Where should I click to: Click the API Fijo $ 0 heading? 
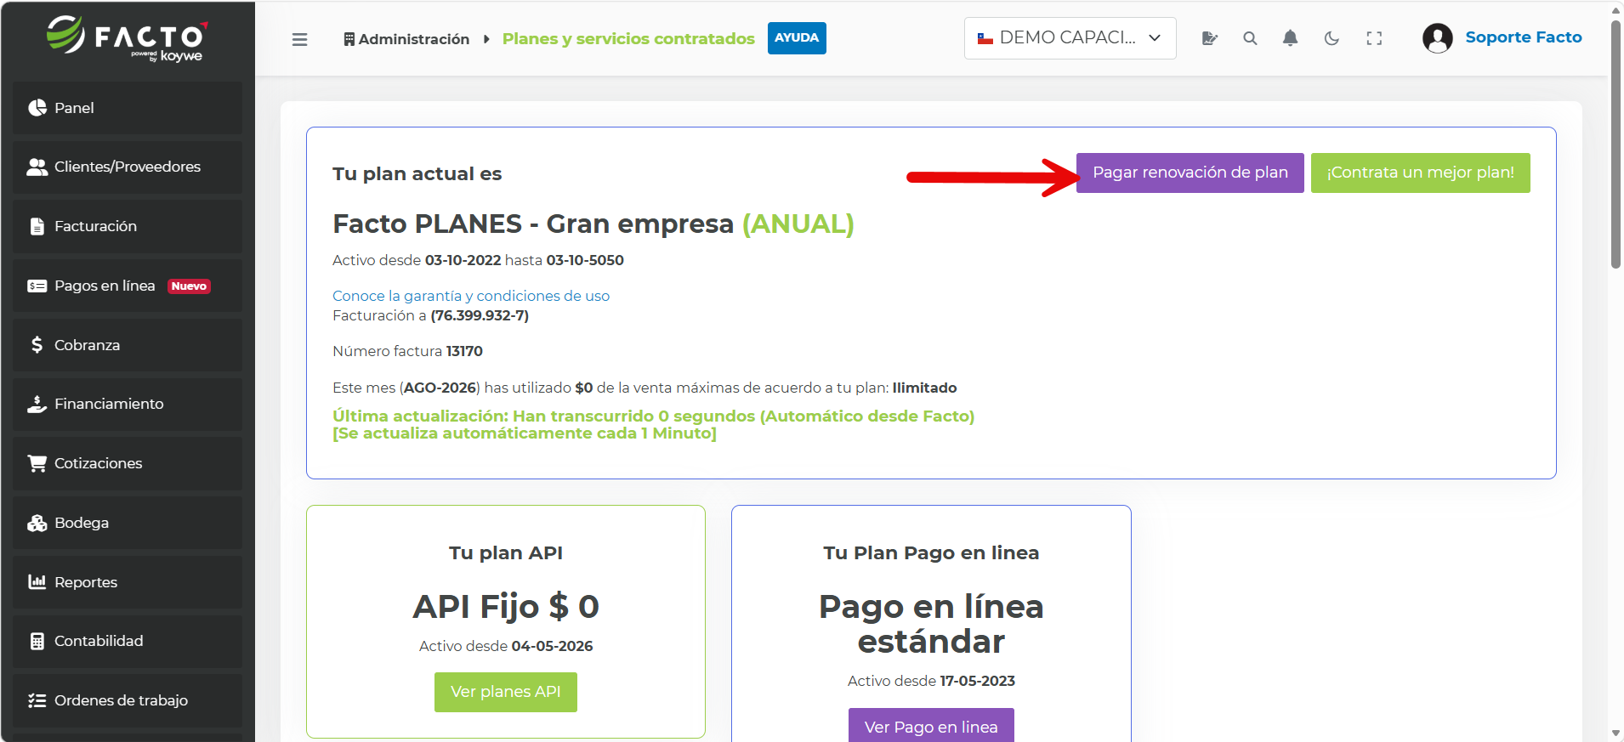(x=506, y=607)
